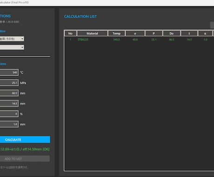The height and width of the screenshot is (177, 214).
Task: Click the Do column header
Action: point(172,34)
